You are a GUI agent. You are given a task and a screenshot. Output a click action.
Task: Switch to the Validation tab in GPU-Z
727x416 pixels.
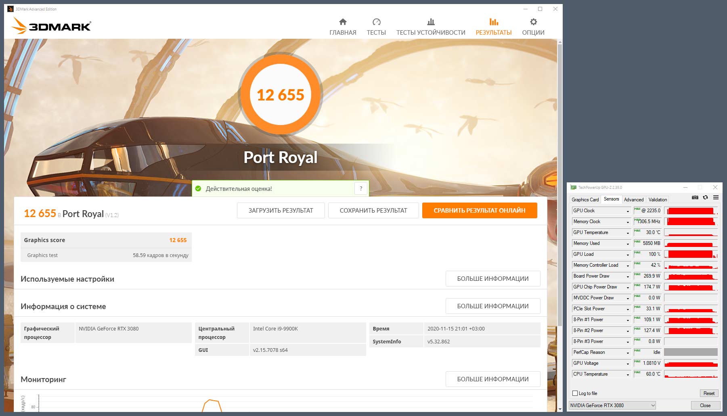tap(658, 199)
